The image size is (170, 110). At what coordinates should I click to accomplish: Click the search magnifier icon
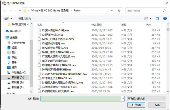pos(164,10)
